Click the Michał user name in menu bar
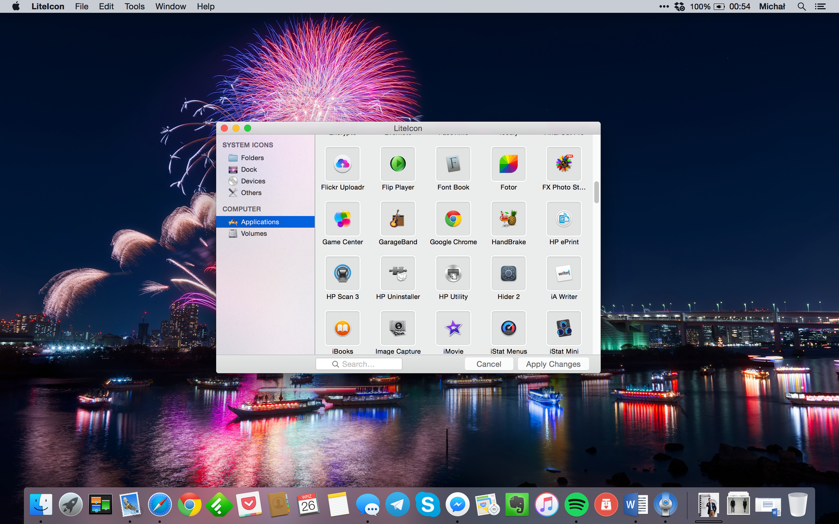 pyautogui.click(x=772, y=6)
